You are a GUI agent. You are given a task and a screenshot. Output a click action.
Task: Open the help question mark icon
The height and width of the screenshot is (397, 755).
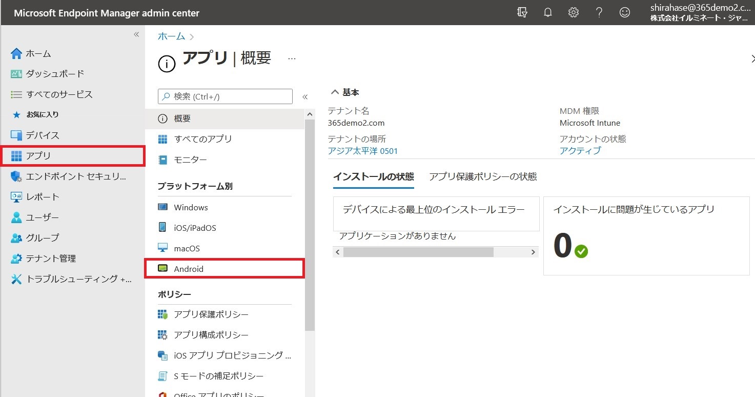599,13
